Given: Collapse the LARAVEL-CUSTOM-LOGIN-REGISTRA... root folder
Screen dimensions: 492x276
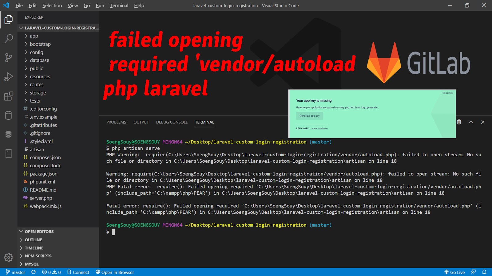Looking at the screenshot, I should [x=58, y=28].
